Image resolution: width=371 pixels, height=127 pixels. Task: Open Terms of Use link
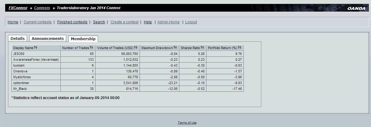(x=187, y=123)
